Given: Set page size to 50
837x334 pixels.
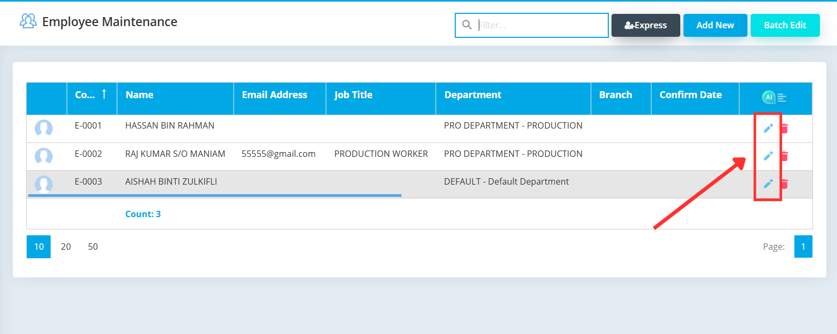Looking at the screenshot, I should coord(93,246).
